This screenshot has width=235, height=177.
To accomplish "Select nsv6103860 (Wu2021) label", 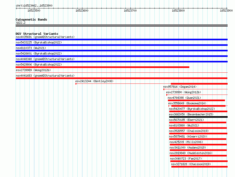I will point(184,125).
